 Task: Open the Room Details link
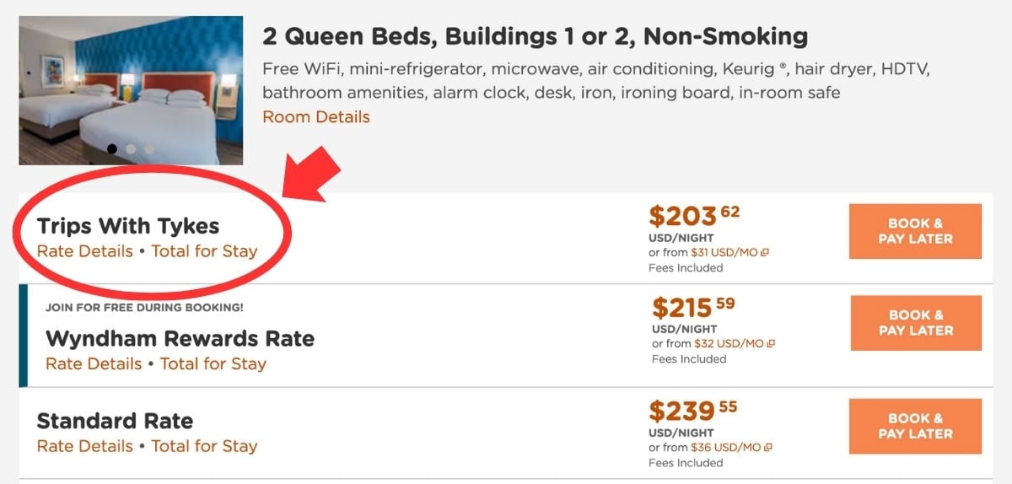(316, 117)
